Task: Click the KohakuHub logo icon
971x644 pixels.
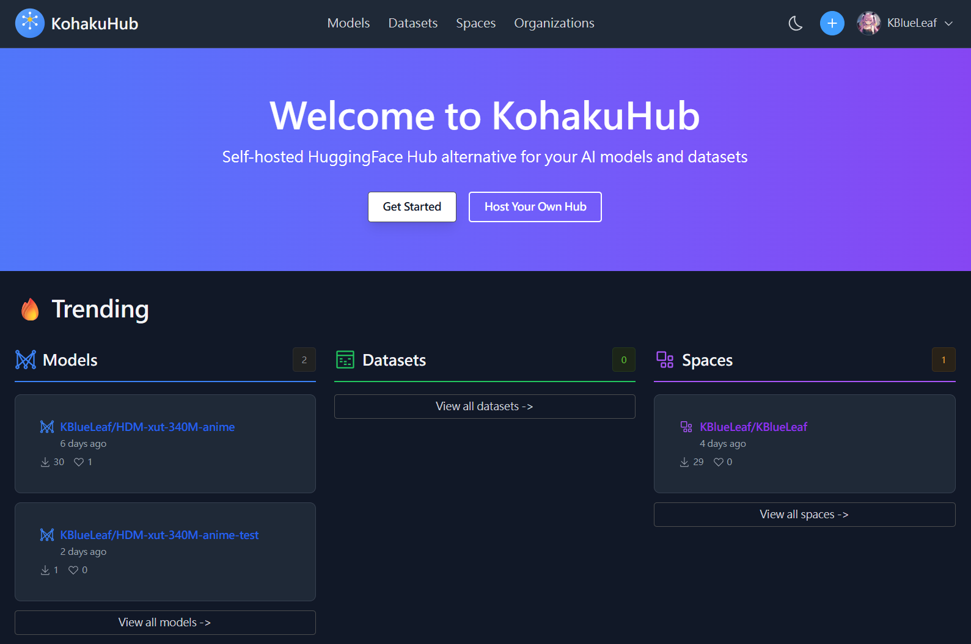Action: pyautogui.click(x=29, y=23)
